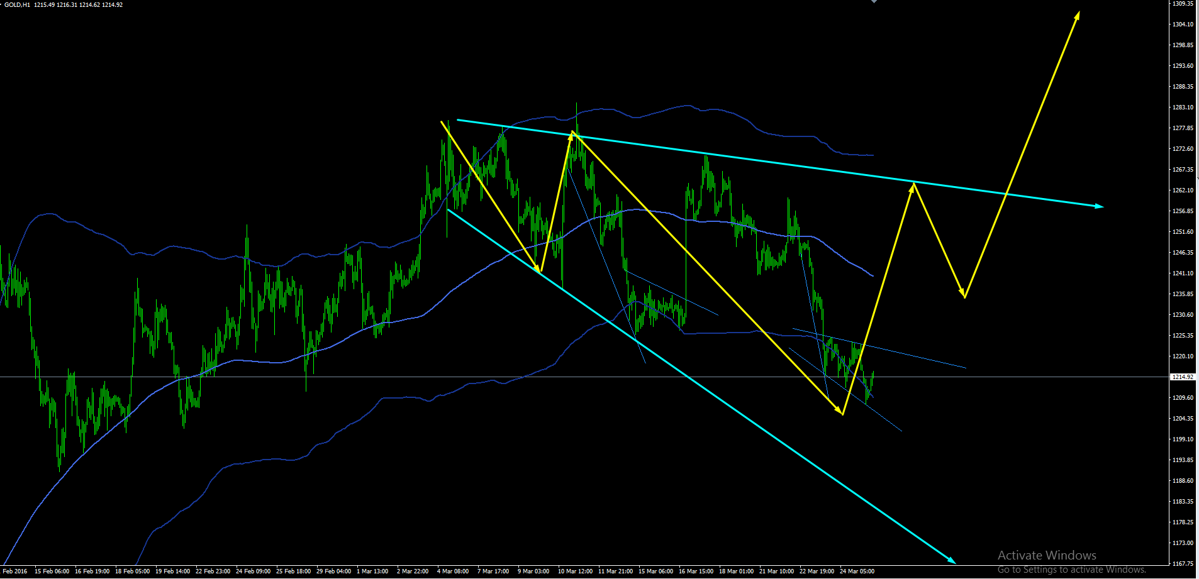Click the 1235.85 price axis label
The height and width of the screenshot is (579, 1199).
[x=1183, y=294]
